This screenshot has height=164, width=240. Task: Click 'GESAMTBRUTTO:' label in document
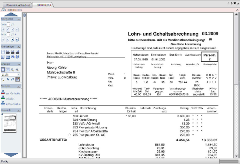click(x=54, y=140)
